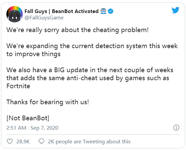The image size is (186, 150).
Task: Open replies via speech bubble icon
Action: pyautogui.click(x=41, y=141)
